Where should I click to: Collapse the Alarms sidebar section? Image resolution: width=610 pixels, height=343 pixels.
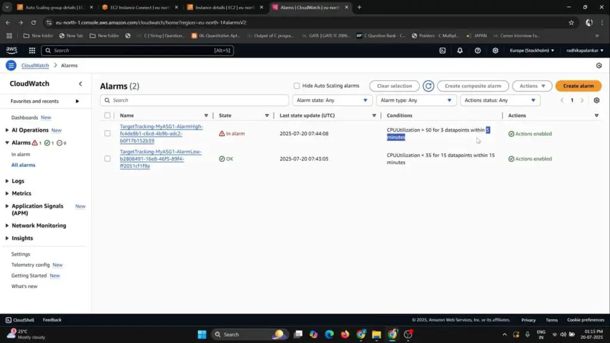[x=7, y=143]
